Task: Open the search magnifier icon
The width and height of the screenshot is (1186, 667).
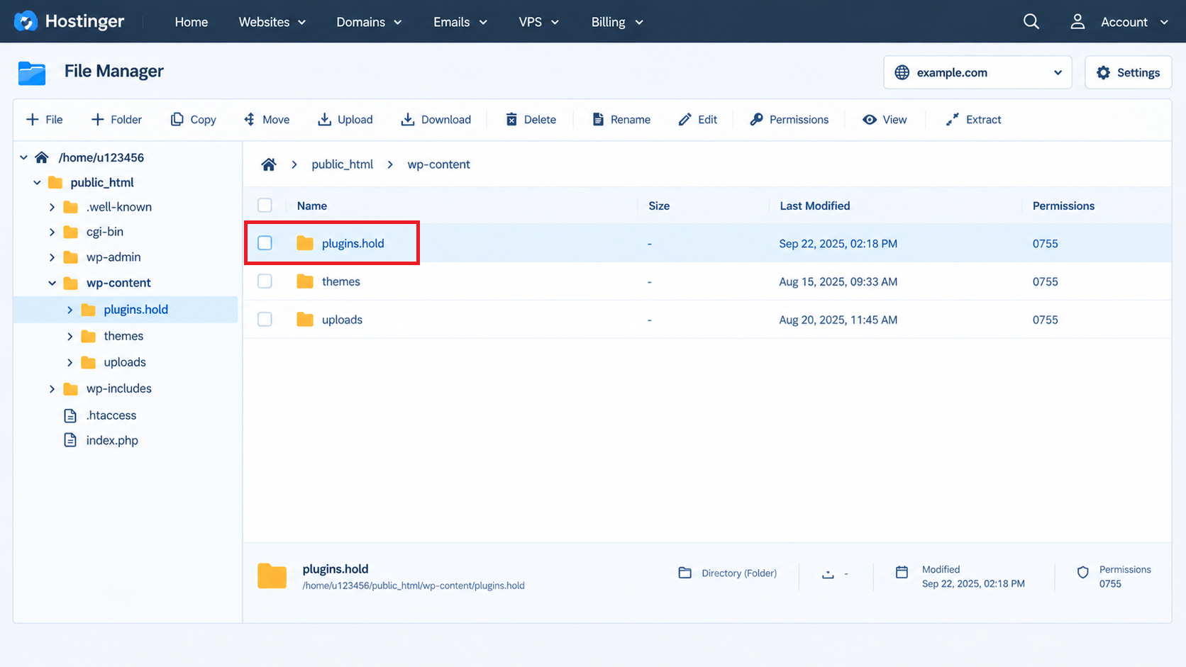Action: [x=1031, y=22]
